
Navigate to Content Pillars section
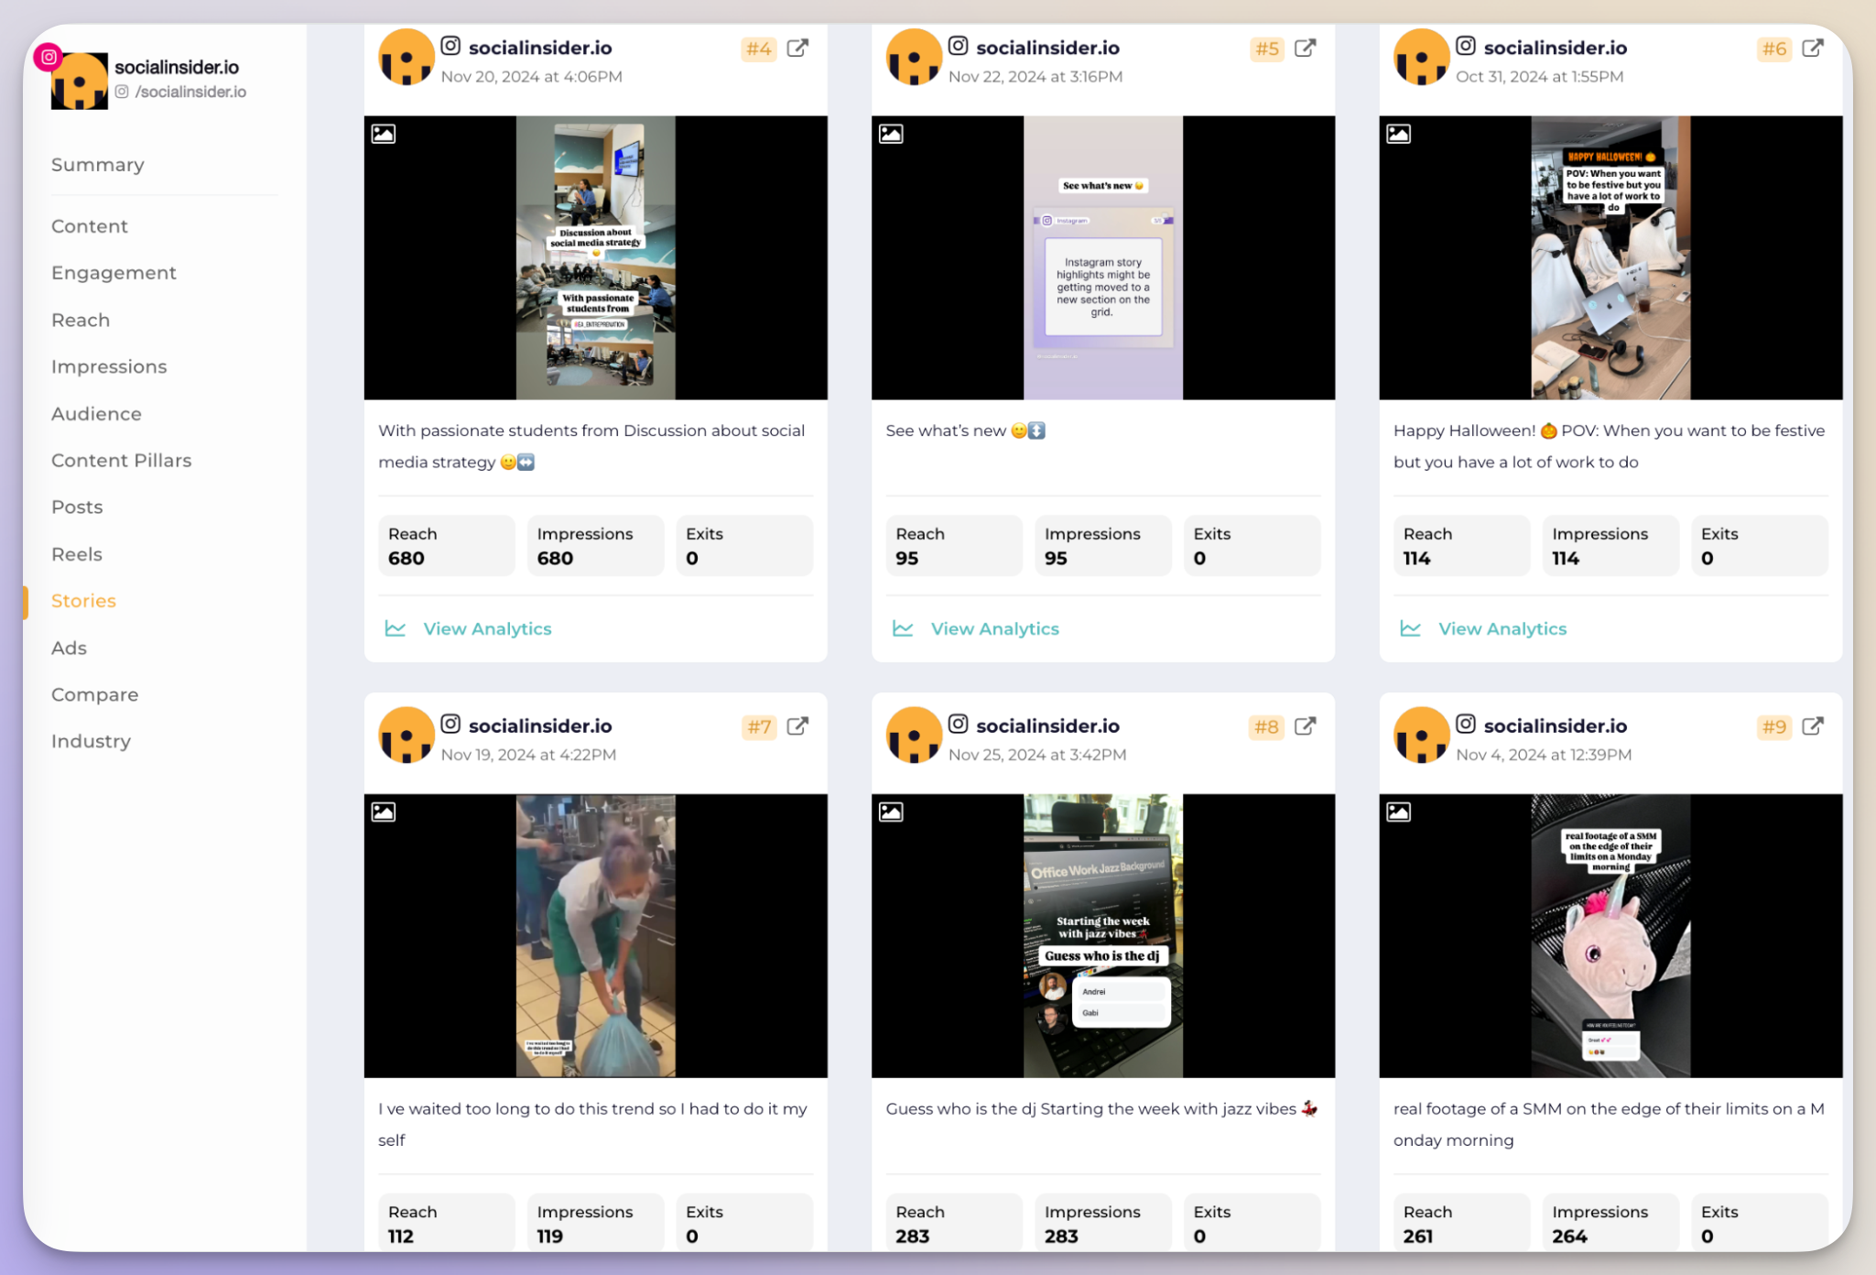pyautogui.click(x=123, y=460)
